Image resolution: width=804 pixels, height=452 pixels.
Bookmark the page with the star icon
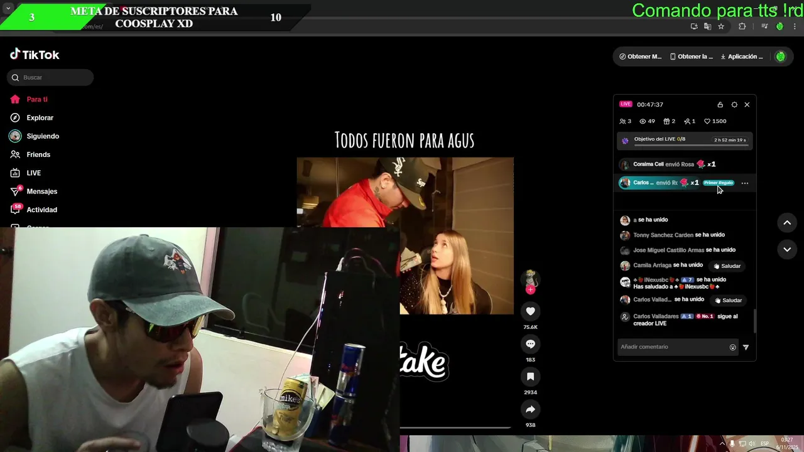721,26
